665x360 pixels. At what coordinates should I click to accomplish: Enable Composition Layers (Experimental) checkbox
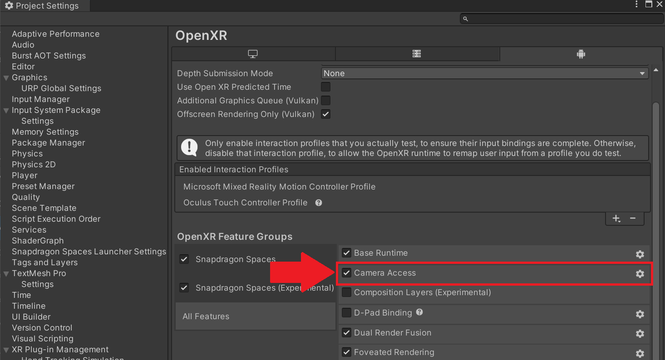346,292
